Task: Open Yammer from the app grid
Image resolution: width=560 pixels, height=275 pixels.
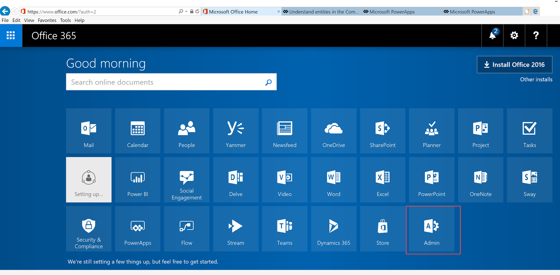Action: 236,131
